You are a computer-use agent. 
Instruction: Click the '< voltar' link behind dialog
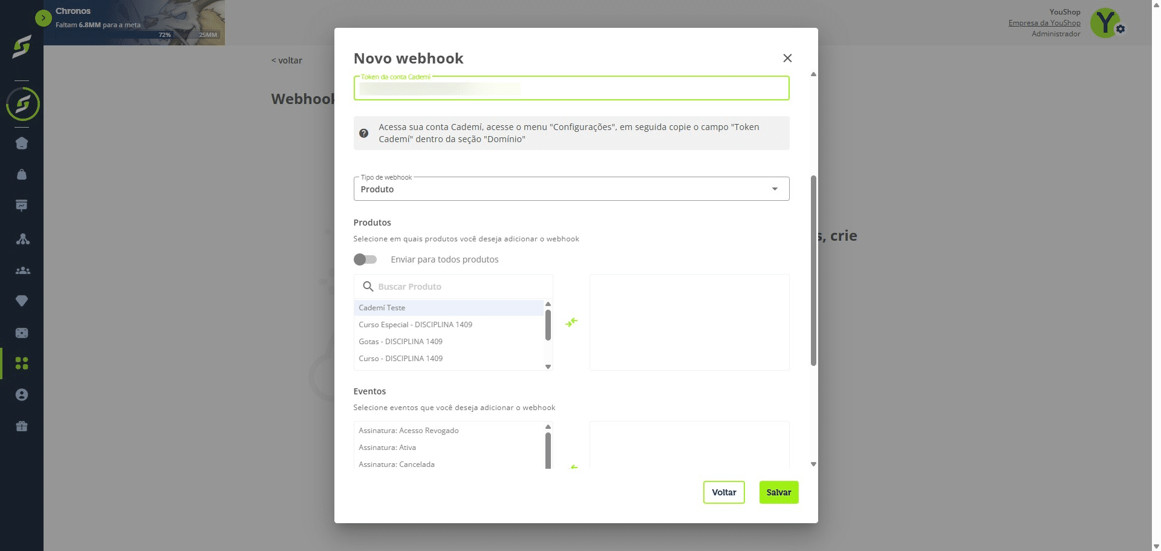pyautogui.click(x=287, y=60)
